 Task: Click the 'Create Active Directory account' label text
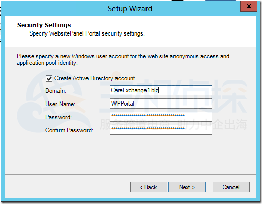click(95, 78)
